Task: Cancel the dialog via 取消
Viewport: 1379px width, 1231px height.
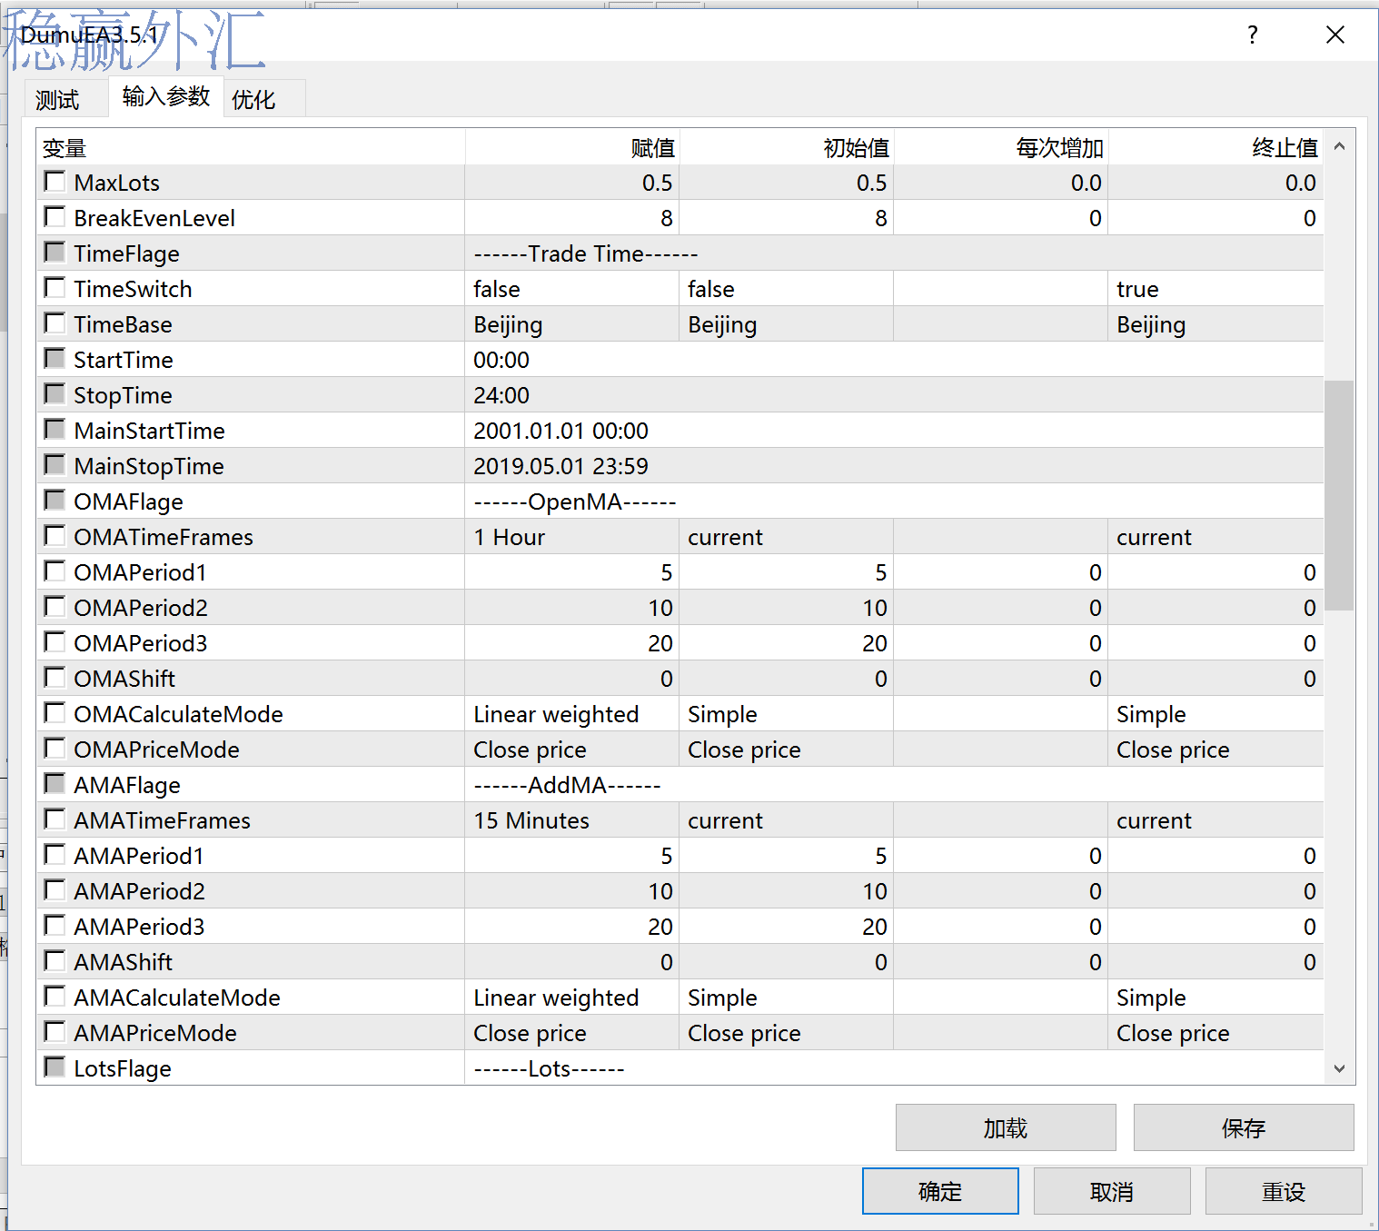Action: coord(1112,1191)
